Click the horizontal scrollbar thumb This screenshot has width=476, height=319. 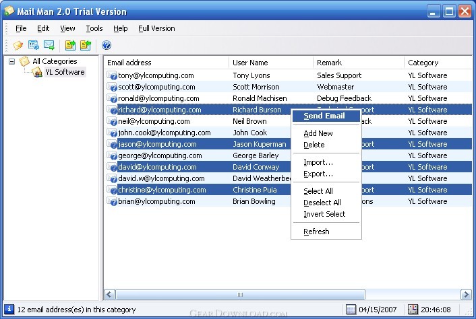click(x=240, y=295)
